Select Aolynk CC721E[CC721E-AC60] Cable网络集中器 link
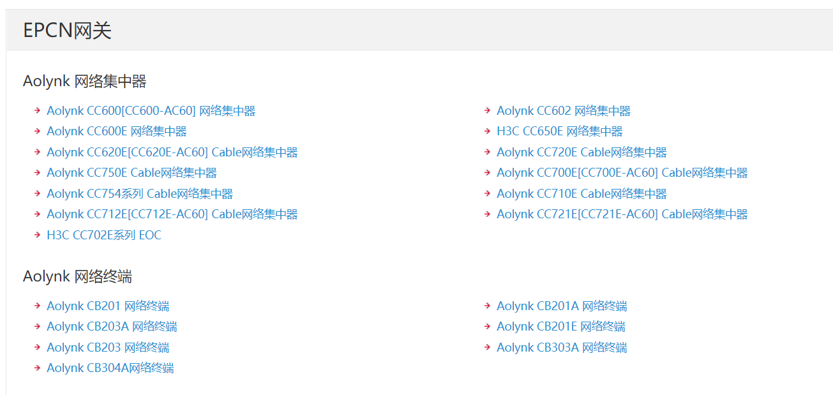 [x=622, y=214]
